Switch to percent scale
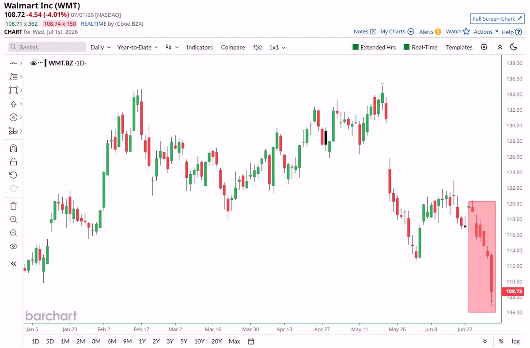 tap(501, 341)
